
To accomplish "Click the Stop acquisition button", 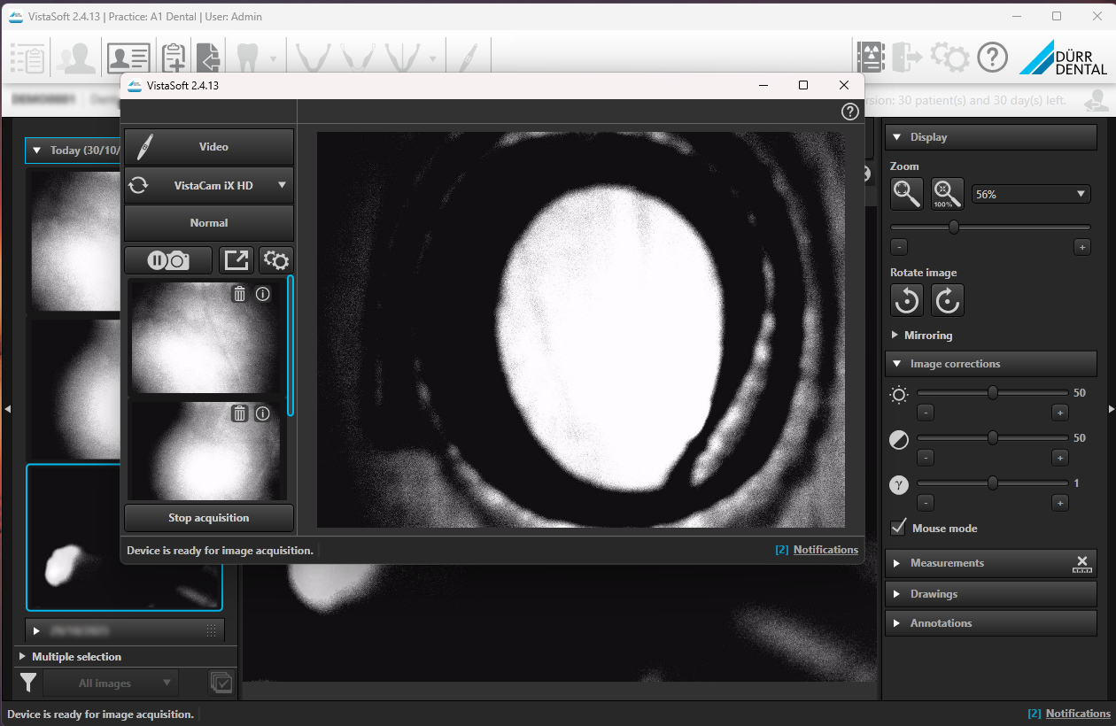I will pyautogui.click(x=209, y=518).
